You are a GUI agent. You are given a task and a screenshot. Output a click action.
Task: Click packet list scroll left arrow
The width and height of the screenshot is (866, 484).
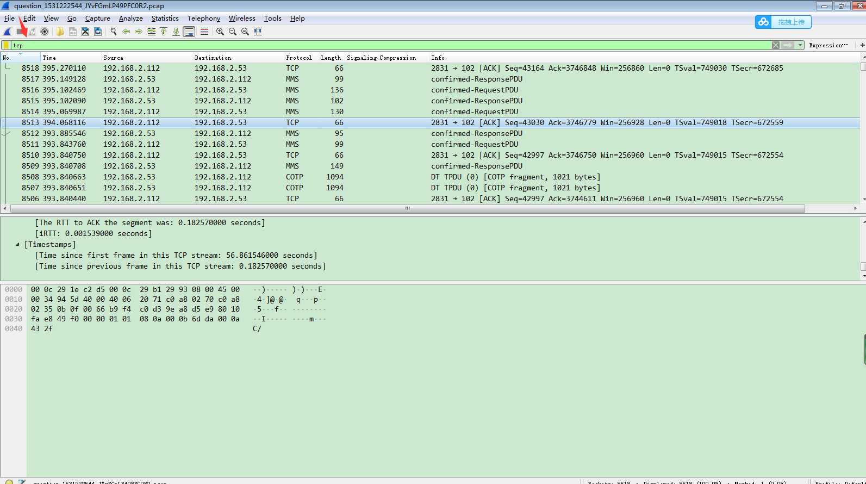pyautogui.click(x=5, y=208)
